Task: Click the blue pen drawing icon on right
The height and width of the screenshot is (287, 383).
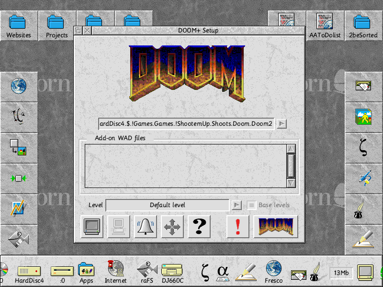Action: pyautogui.click(x=365, y=178)
